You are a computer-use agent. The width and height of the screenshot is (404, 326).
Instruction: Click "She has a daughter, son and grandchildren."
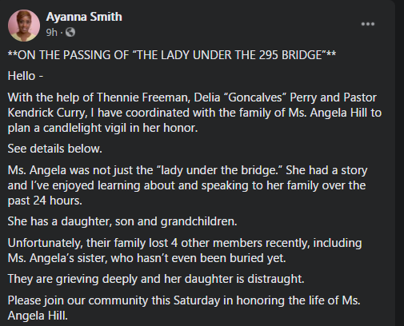tap(122, 221)
